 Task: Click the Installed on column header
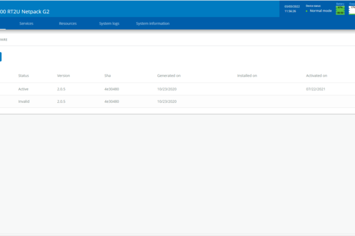247,76
